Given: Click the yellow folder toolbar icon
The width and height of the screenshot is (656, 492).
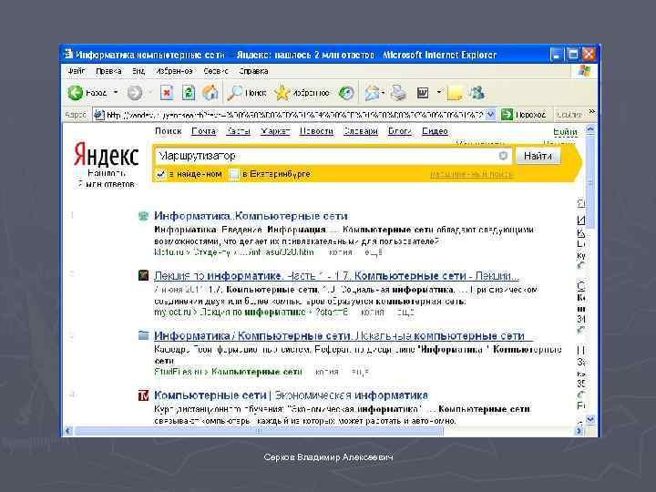Looking at the screenshot, I should coord(455,93).
